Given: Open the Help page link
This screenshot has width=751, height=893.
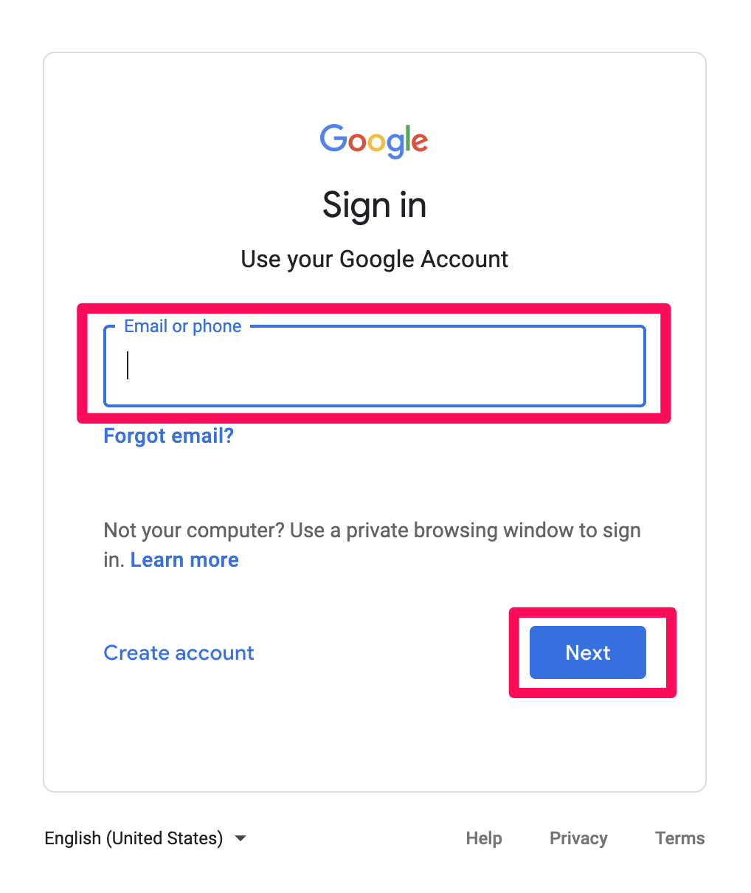Looking at the screenshot, I should tap(484, 838).
